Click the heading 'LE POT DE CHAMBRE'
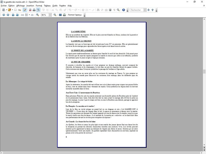Viewport: 206px width, 154px height. pyautogui.click(x=81, y=62)
